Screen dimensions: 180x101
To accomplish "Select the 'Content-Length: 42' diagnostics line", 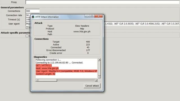I will click(x=46, y=74).
